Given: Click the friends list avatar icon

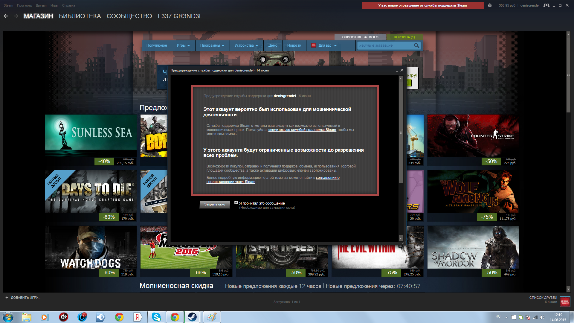Looking at the screenshot, I should tap(565, 301).
